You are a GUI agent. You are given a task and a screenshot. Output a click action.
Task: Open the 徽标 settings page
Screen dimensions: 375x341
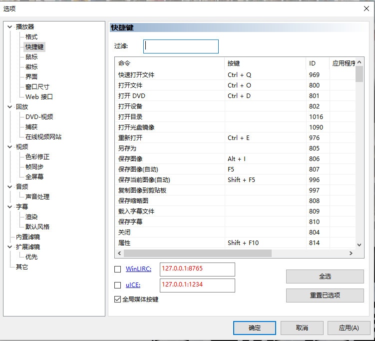(x=31, y=67)
